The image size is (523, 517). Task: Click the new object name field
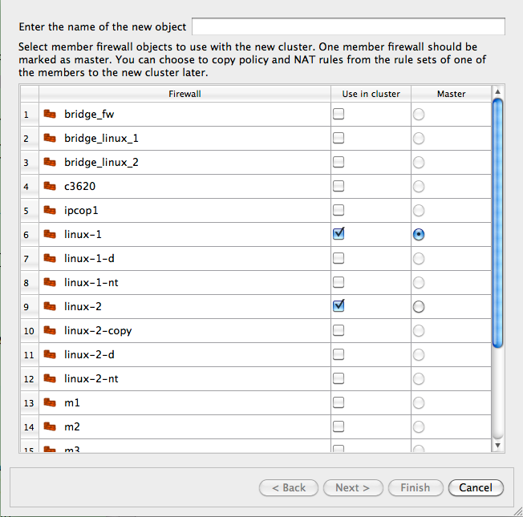click(x=348, y=27)
